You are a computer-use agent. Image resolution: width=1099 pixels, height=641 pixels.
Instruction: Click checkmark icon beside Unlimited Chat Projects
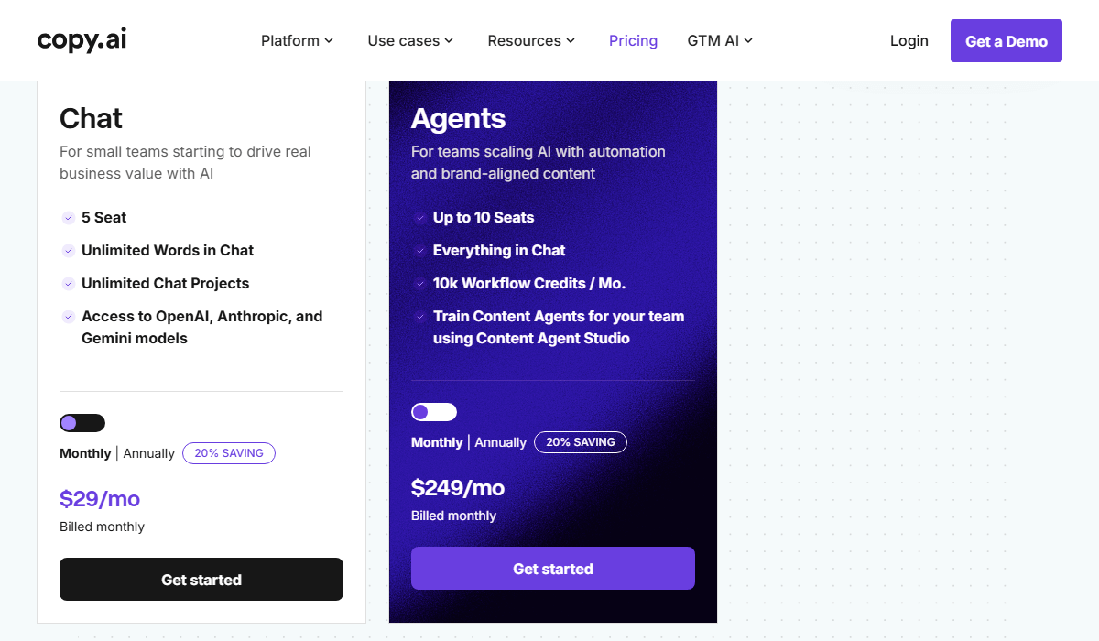point(69,284)
